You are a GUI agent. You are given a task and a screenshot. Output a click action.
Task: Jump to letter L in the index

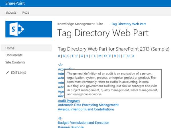tap(95, 56)
